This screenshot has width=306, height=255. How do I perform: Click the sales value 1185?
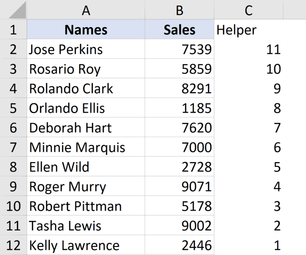coord(179,108)
